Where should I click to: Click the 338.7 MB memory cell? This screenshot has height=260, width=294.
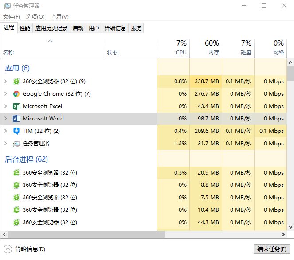pyautogui.click(x=206, y=81)
